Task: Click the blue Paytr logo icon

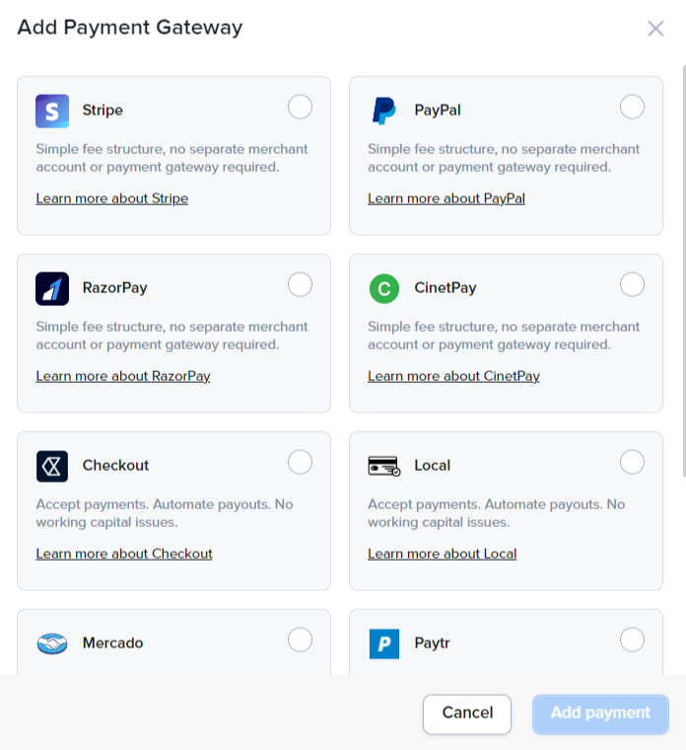Action: coord(384,643)
